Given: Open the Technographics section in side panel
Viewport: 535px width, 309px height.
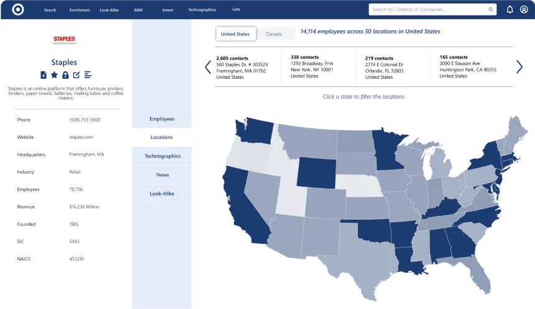Looking at the screenshot, I should [x=162, y=156].
